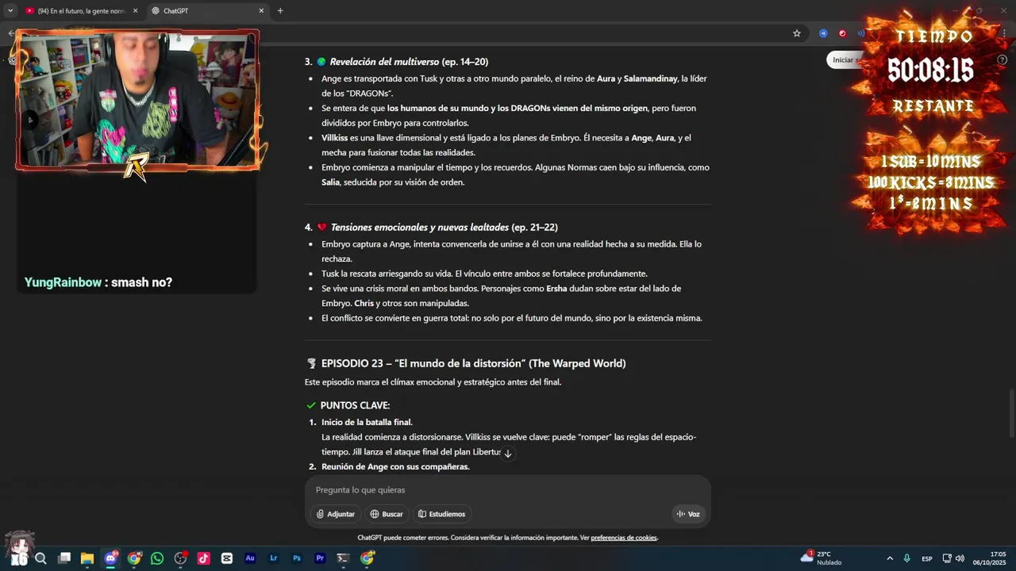
Task: Bookmark this page with the star icon
Action: point(797,33)
